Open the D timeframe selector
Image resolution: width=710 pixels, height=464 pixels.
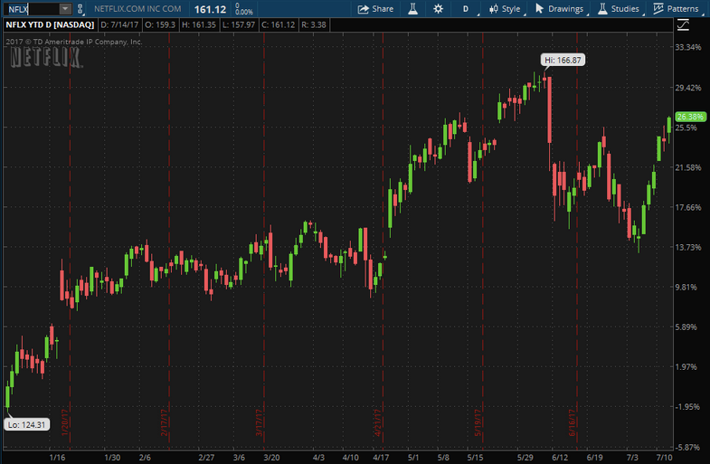pos(466,9)
